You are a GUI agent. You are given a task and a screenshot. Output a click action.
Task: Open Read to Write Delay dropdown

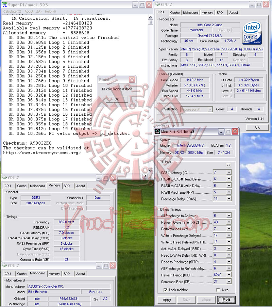[229, 255]
